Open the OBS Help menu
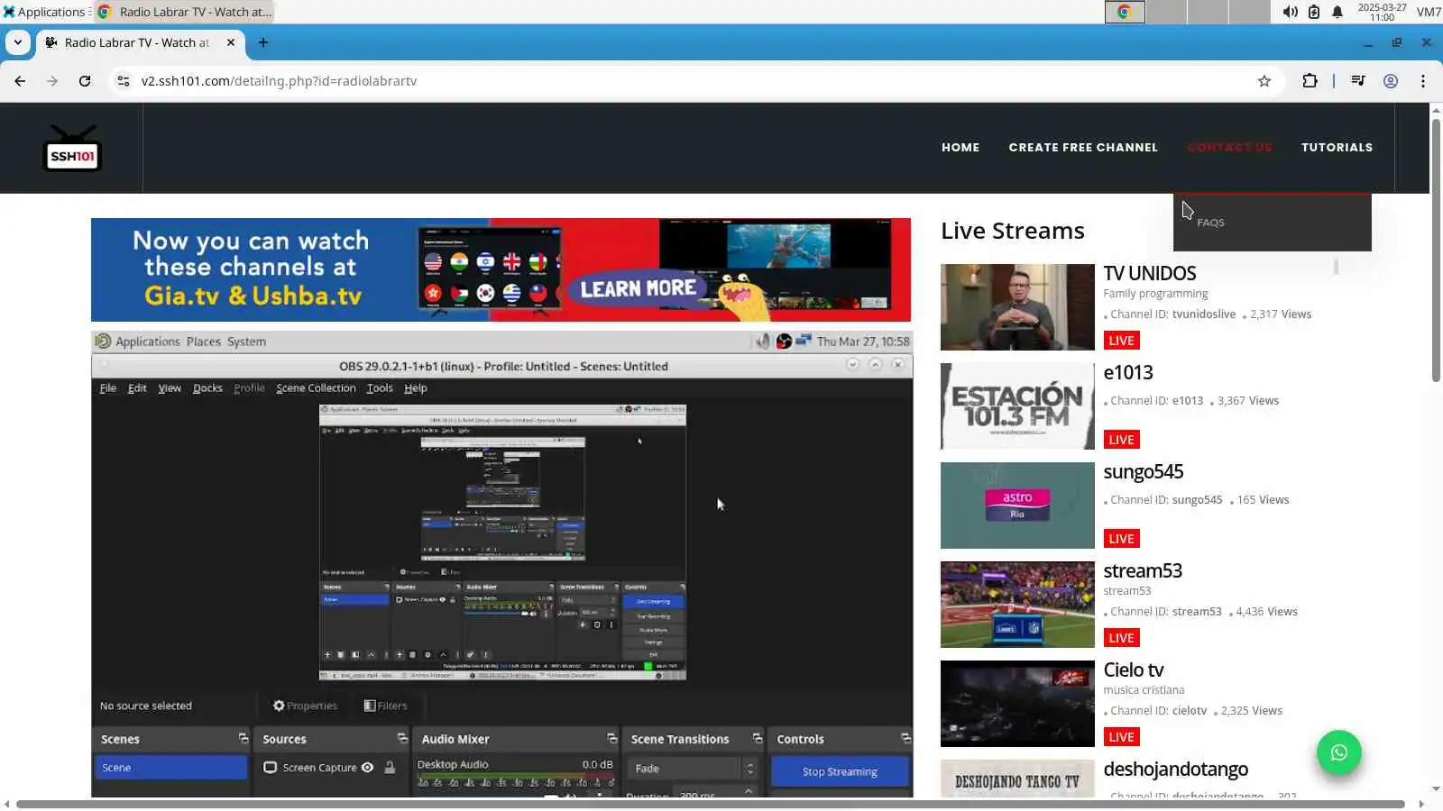The image size is (1443, 811). [415, 388]
